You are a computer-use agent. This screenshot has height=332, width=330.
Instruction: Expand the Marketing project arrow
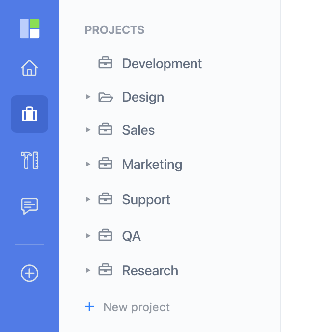click(x=88, y=164)
